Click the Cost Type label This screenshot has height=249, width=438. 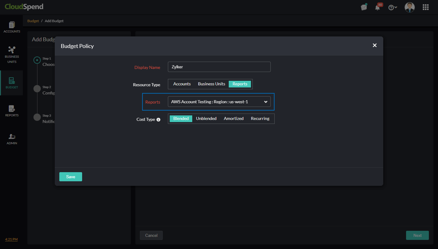click(146, 119)
